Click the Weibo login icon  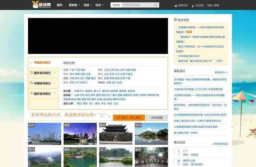(x=176, y=5)
